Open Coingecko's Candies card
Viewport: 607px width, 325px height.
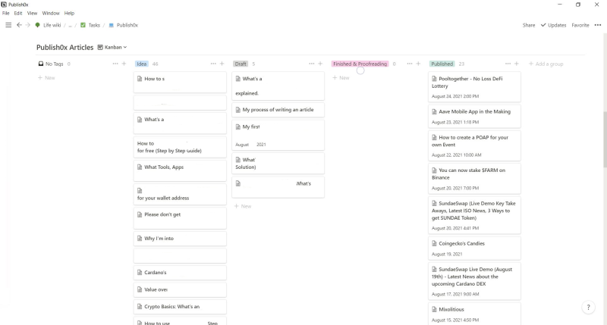pos(474,248)
